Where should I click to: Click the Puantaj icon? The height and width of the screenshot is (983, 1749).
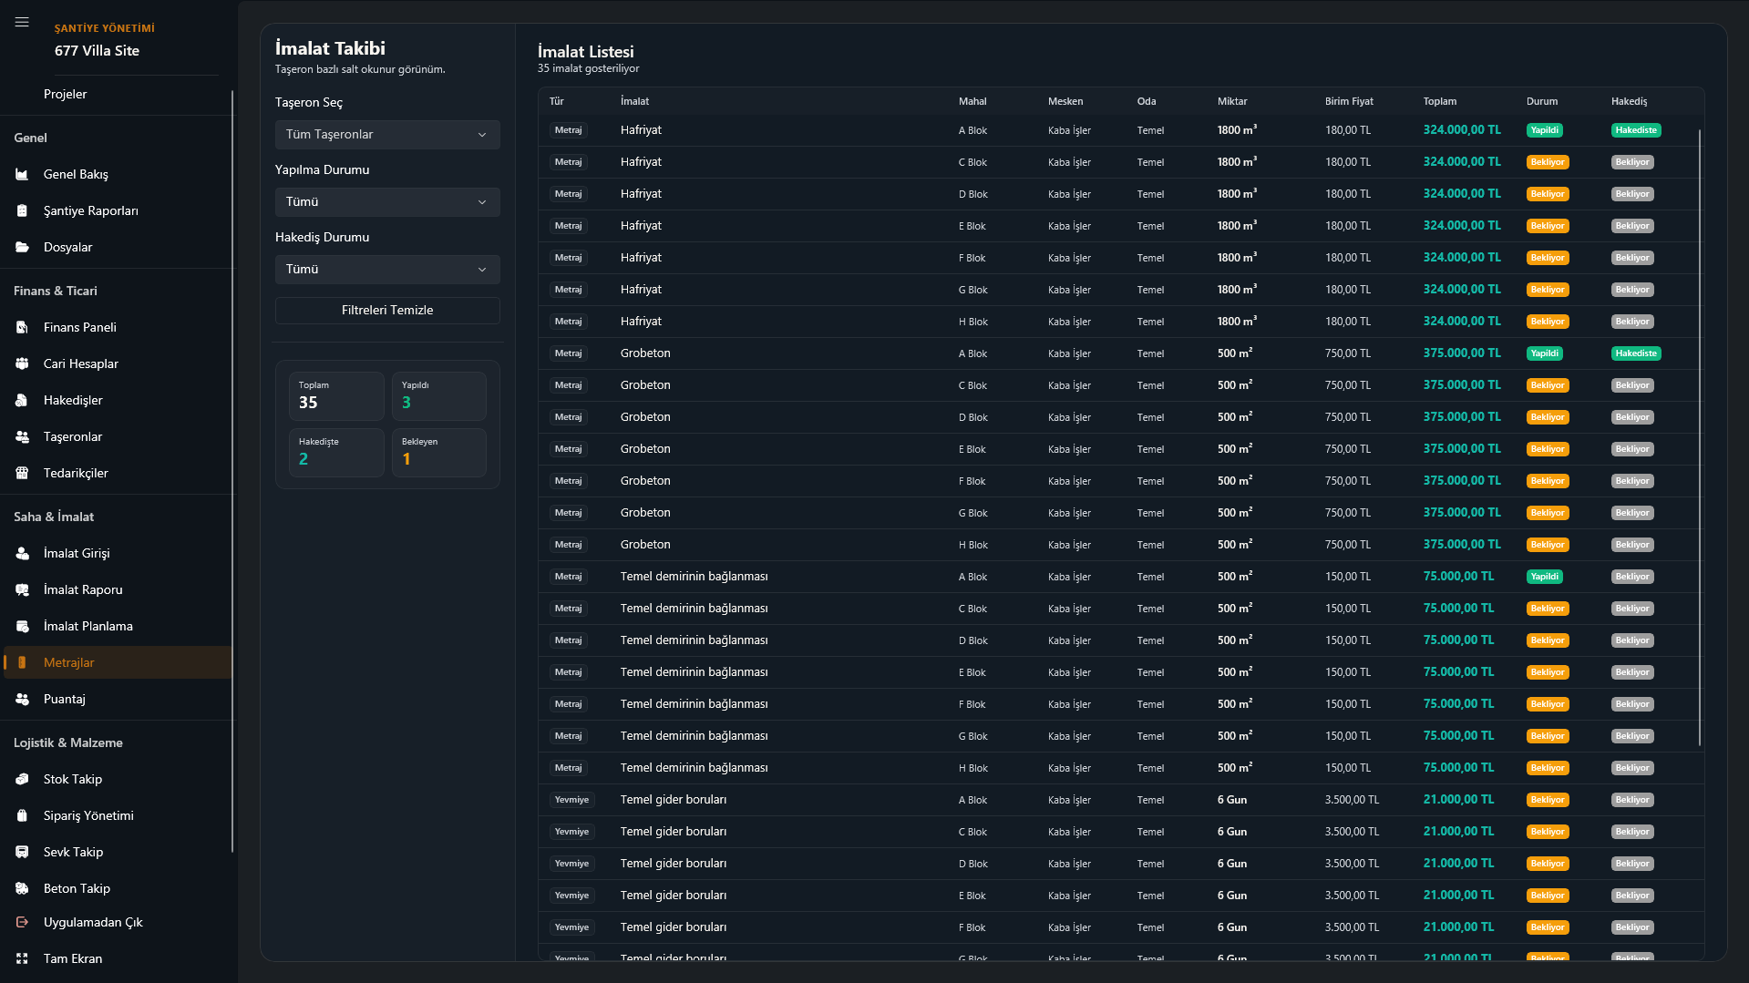pos(22,699)
